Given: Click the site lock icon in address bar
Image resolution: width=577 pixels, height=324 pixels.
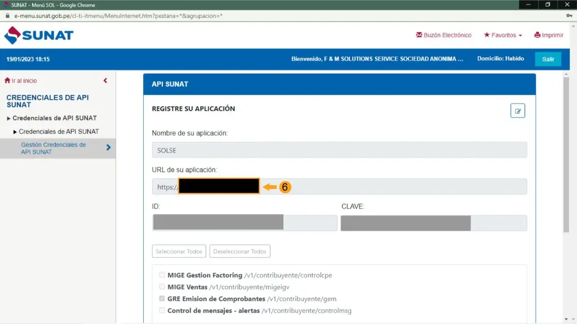Looking at the screenshot, I should (x=7, y=16).
